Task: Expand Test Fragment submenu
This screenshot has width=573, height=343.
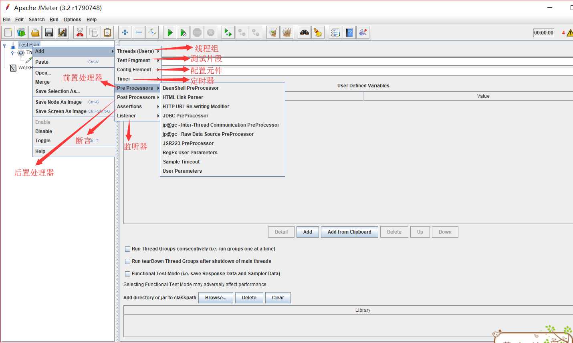Action: (138, 61)
